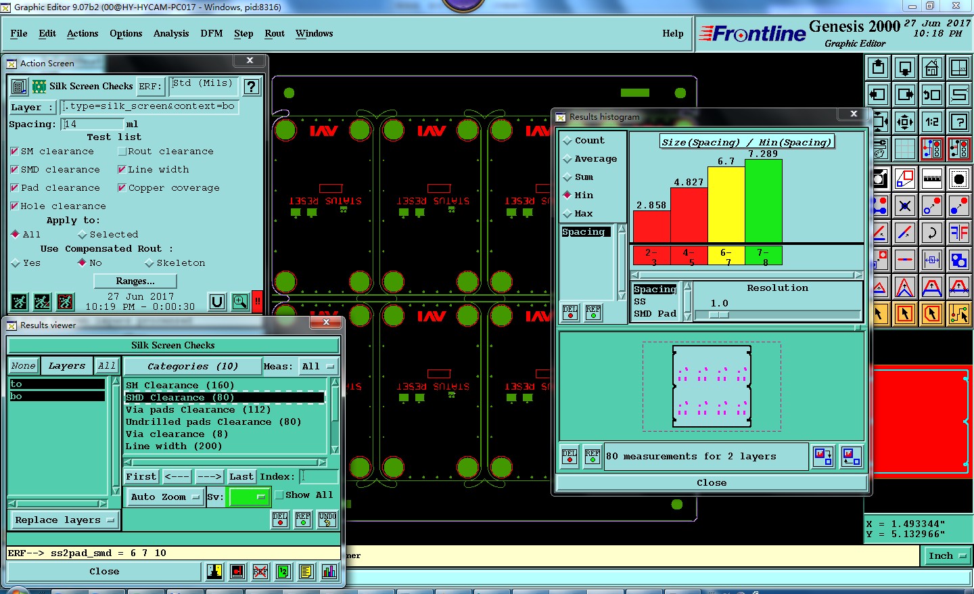The width and height of the screenshot is (974, 594).
Task: Open the green Sv color dropdown
Action: point(250,497)
